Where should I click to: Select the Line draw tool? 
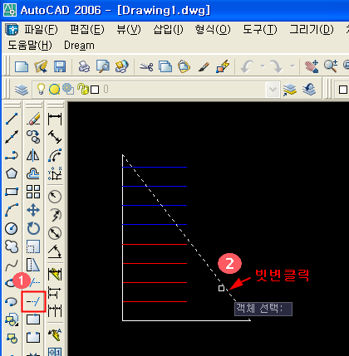[12, 119]
